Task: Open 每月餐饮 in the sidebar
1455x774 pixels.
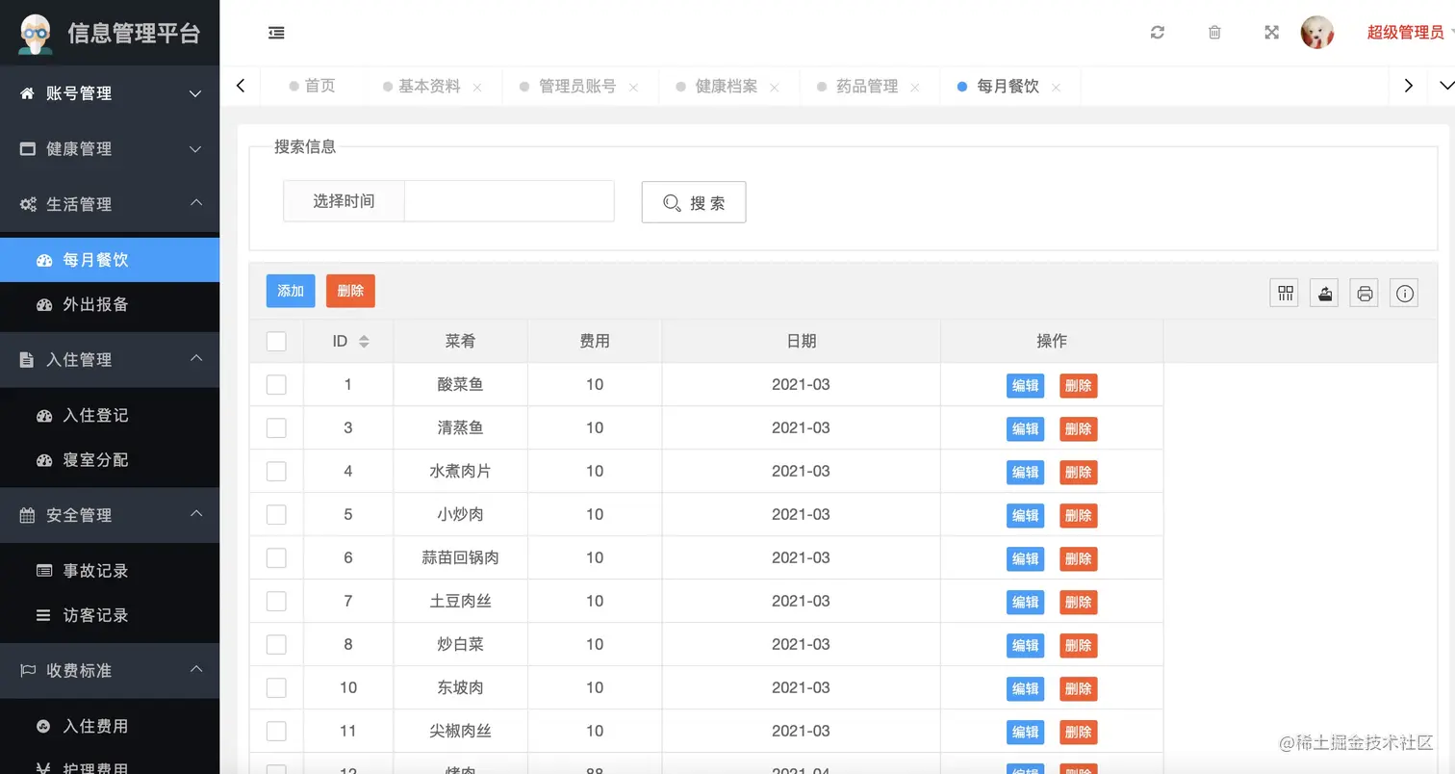Action: coord(110,260)
